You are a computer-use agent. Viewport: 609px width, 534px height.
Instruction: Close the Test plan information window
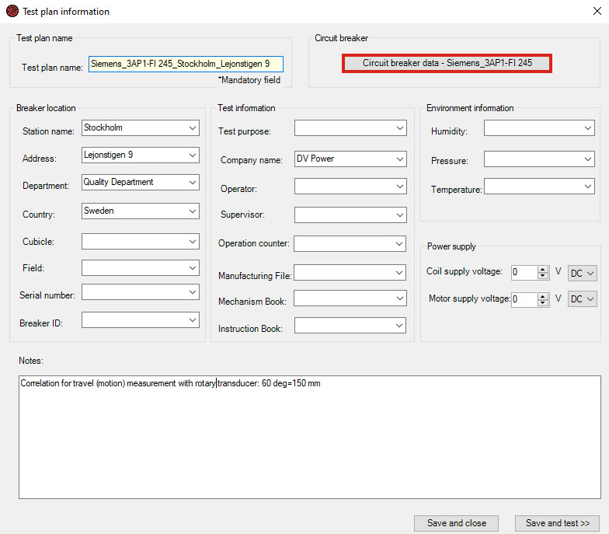coord(597,11)
